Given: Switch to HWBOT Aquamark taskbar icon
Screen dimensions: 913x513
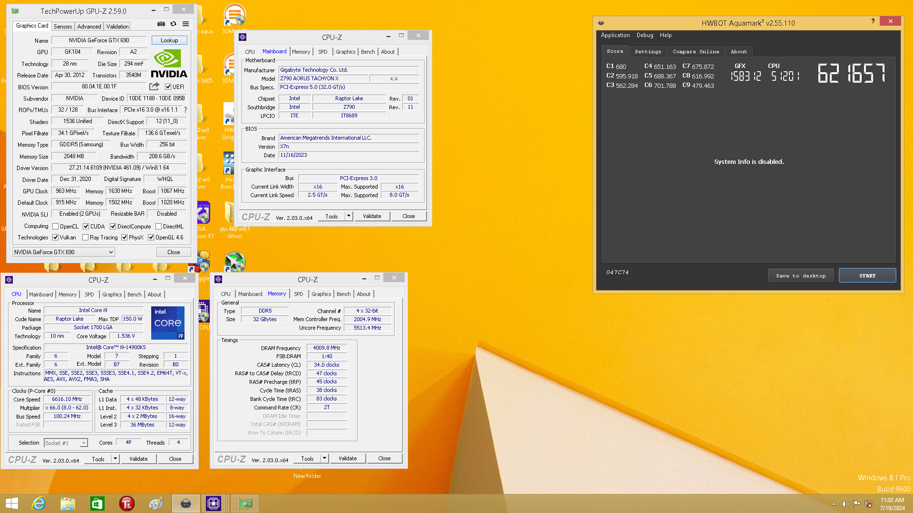Looking at the screenshot, I should tap(185, 503).
